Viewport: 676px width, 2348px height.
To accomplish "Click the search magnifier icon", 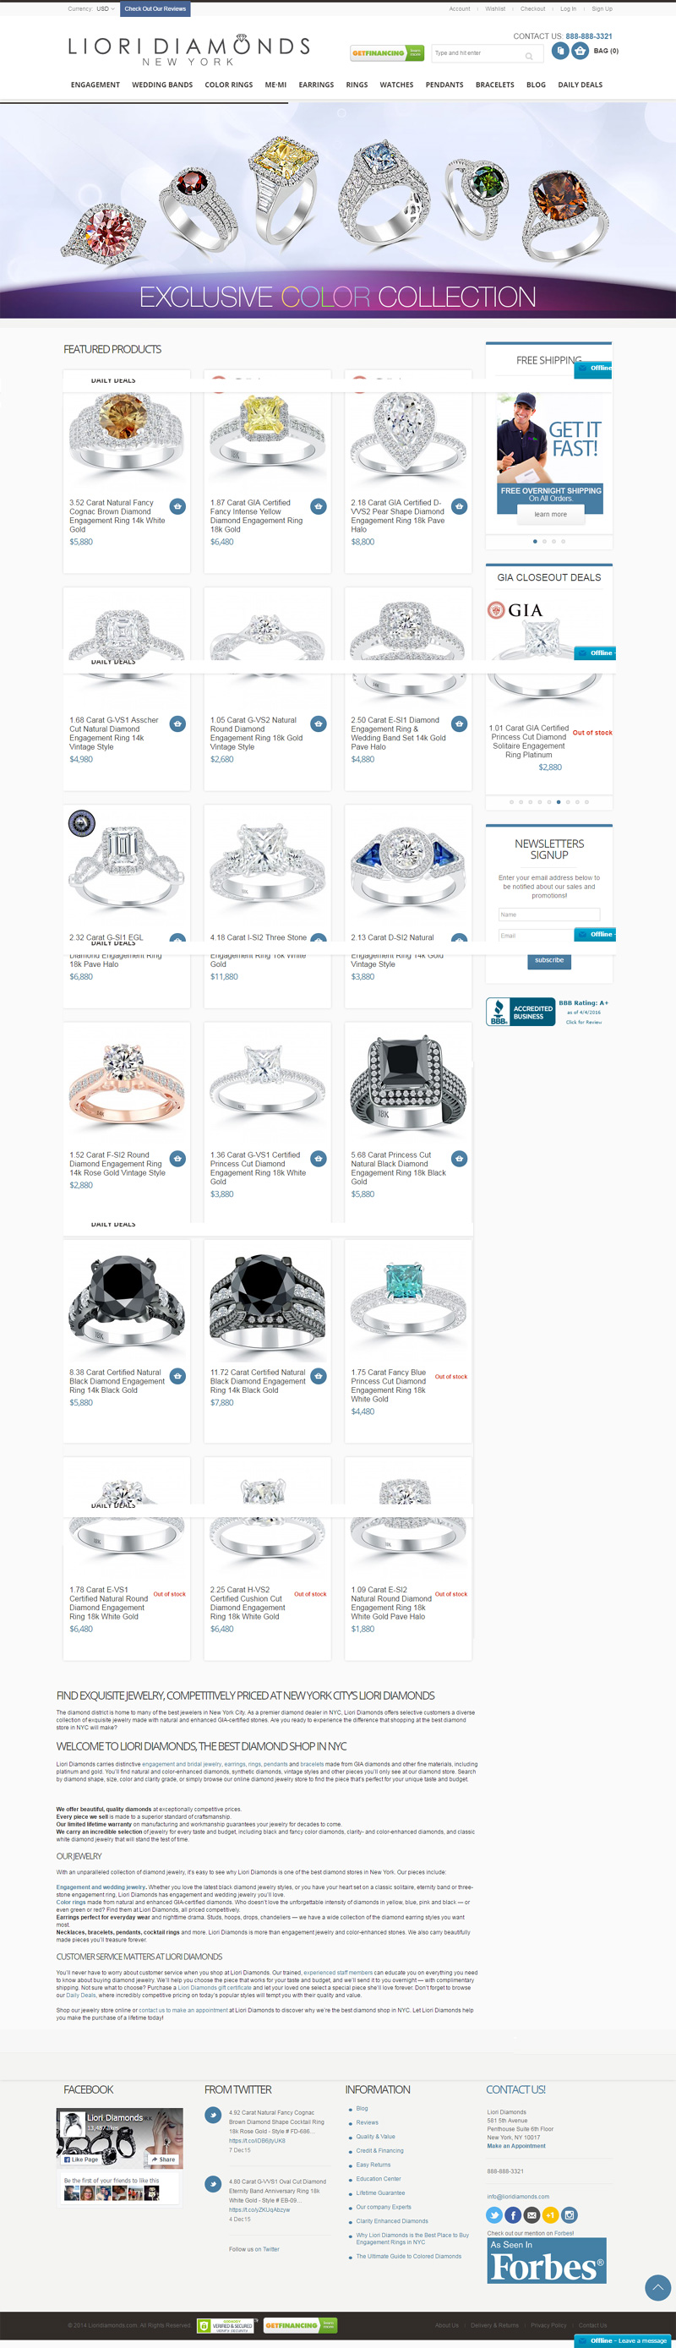I will coord(528,57).
